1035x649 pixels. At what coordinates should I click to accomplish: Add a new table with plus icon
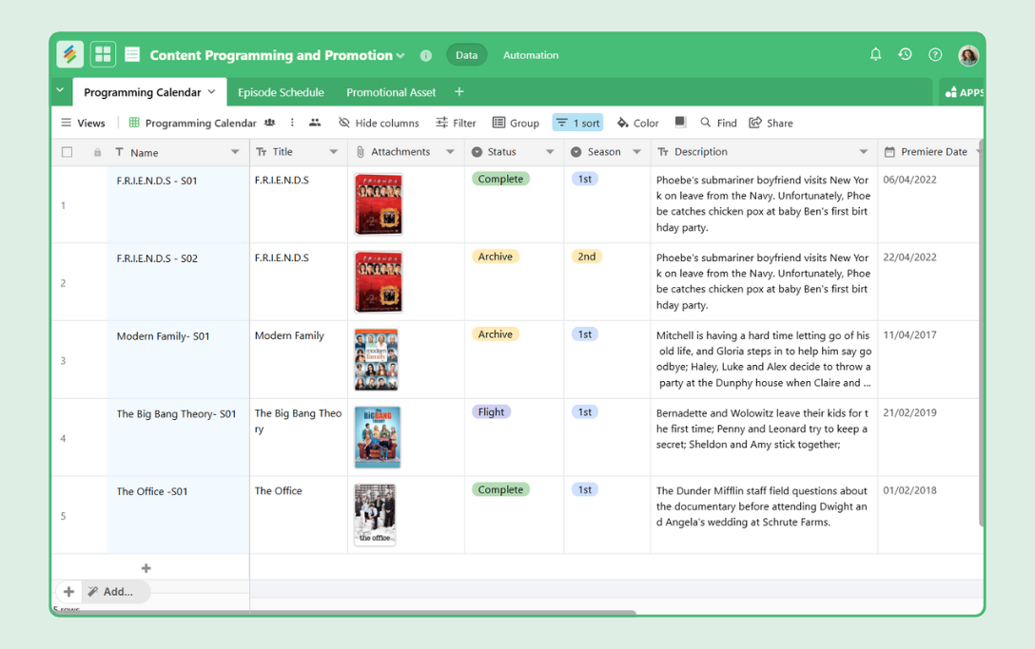(x=459, y=91)
